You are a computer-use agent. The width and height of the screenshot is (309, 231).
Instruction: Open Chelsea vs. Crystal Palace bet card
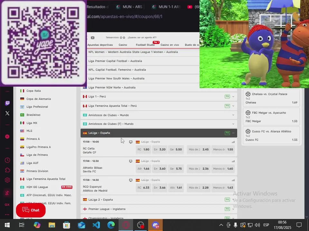271,98
